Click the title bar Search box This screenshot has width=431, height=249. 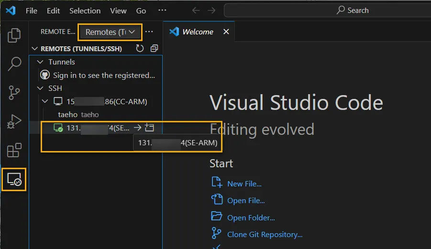(x=327, y=11)
